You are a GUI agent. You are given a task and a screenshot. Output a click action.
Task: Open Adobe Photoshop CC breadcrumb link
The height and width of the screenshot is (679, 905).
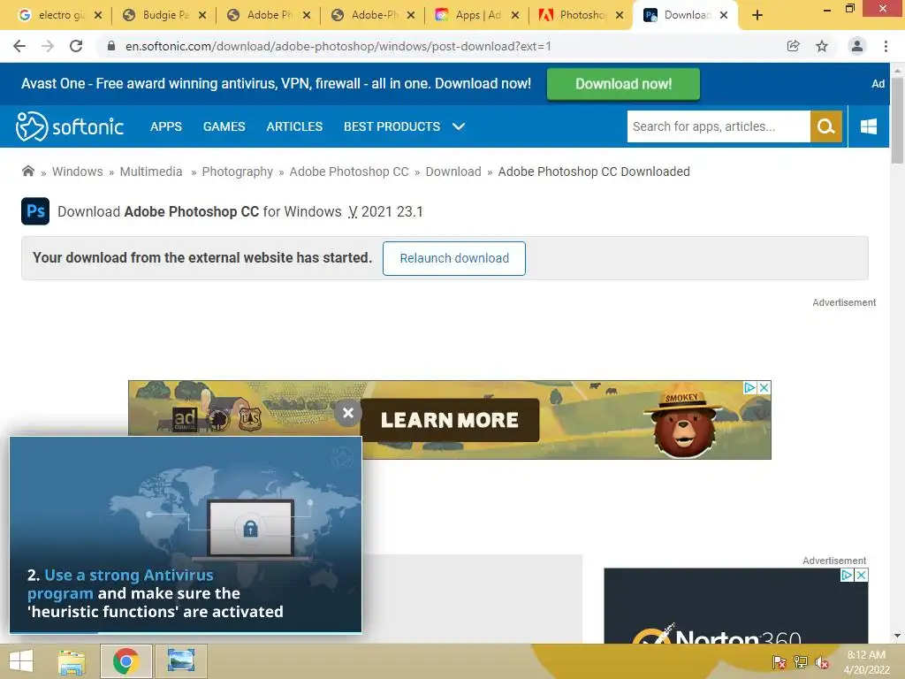click(x=348, y=172)
